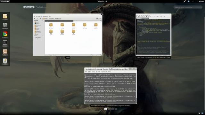Open the right pane location dropdown arrow

pyautogui.click(x=101, y=21)
